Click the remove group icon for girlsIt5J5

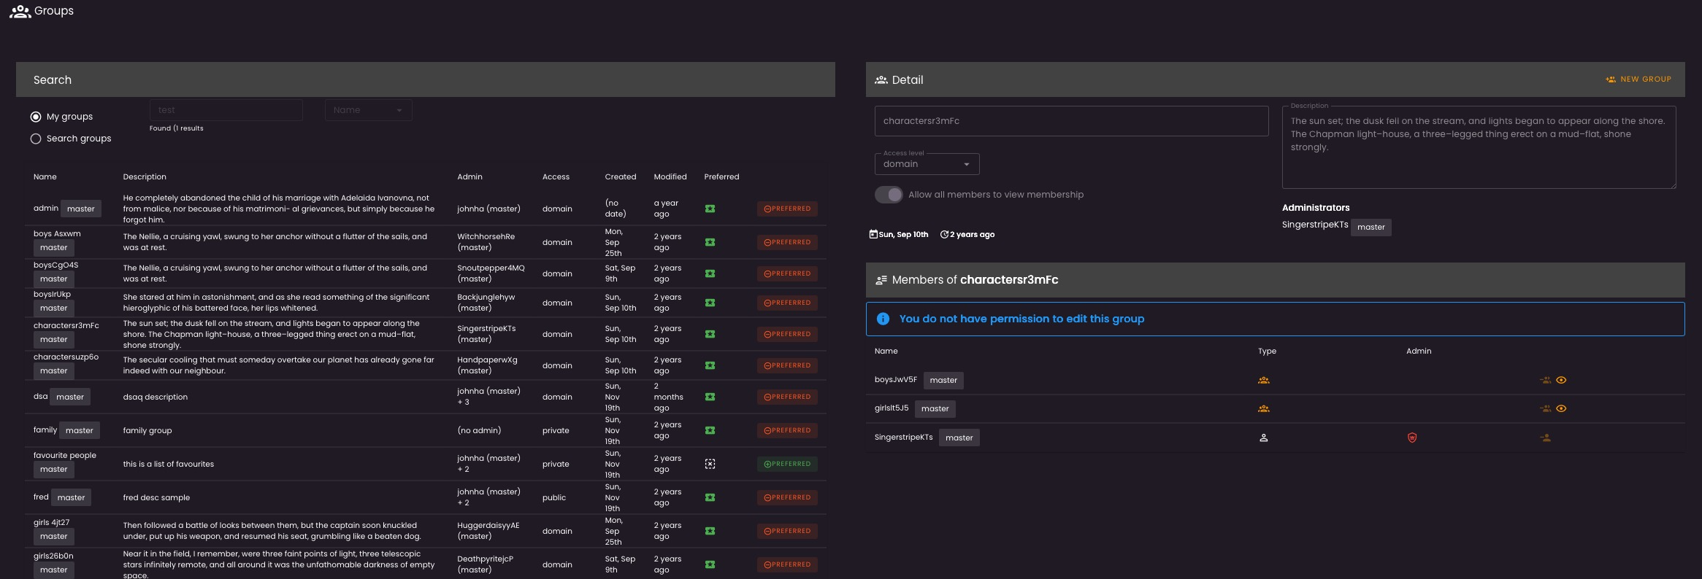1545,408
